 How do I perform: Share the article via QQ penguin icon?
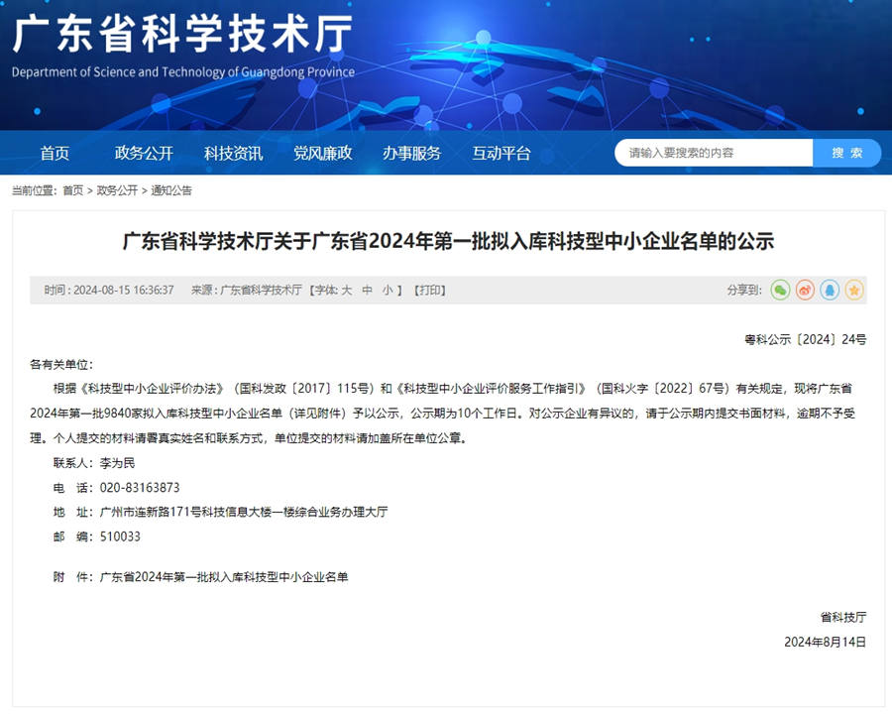[x=831, y=290]
